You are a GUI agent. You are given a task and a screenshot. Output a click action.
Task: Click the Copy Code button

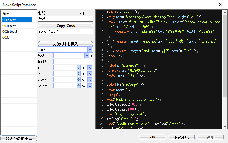[66, 26]
